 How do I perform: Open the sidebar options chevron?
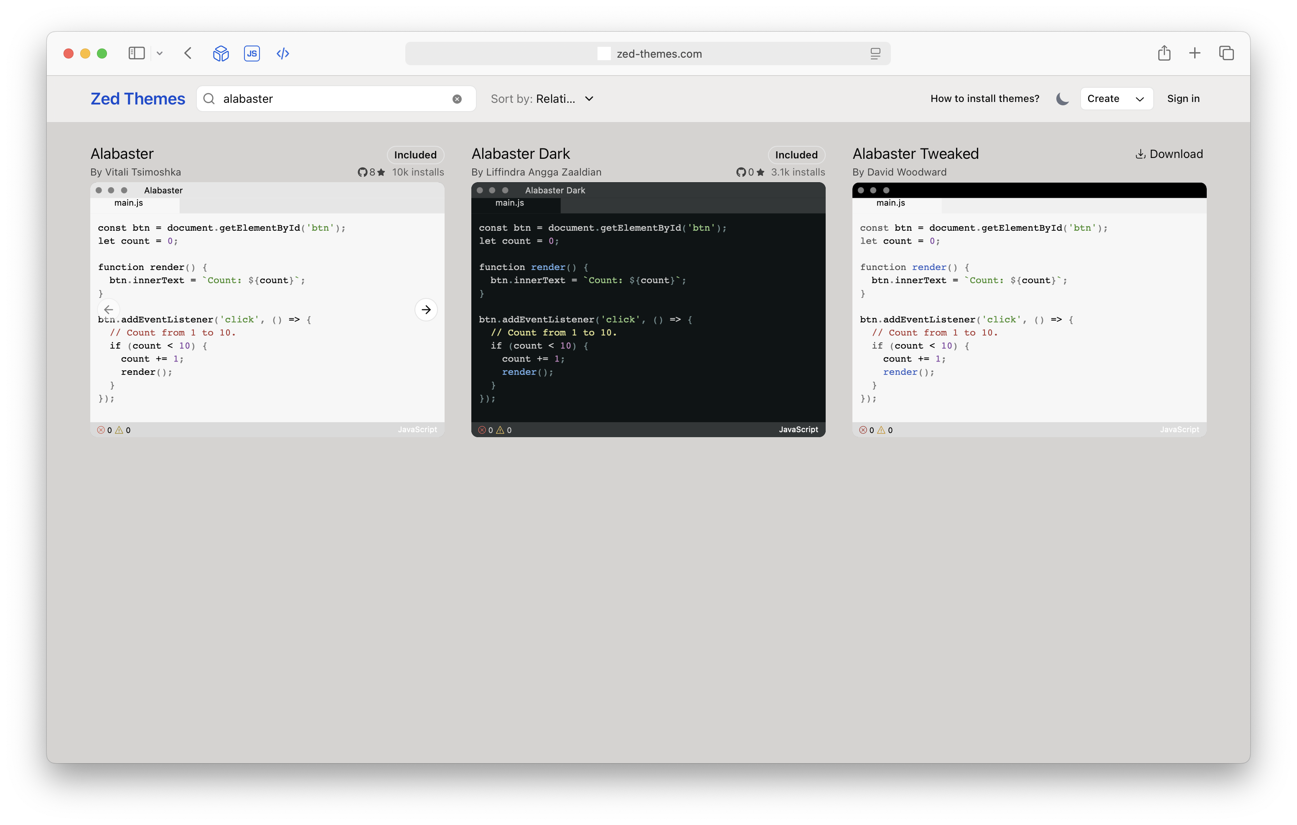160,53
